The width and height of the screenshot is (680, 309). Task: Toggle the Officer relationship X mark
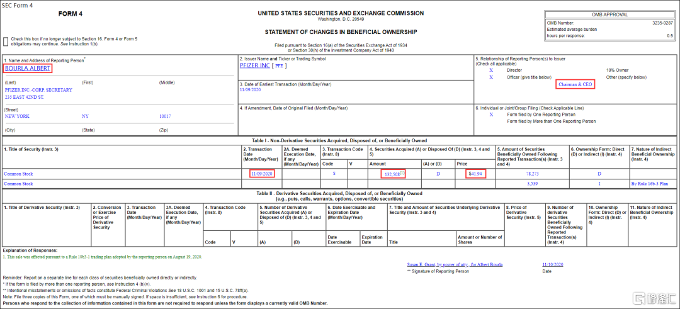click(x=491, y=77)
